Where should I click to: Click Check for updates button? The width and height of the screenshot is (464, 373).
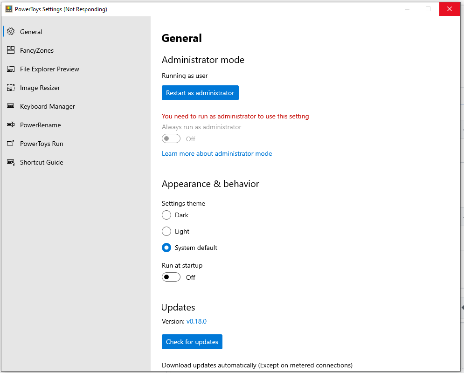click(x=192, y=342)
